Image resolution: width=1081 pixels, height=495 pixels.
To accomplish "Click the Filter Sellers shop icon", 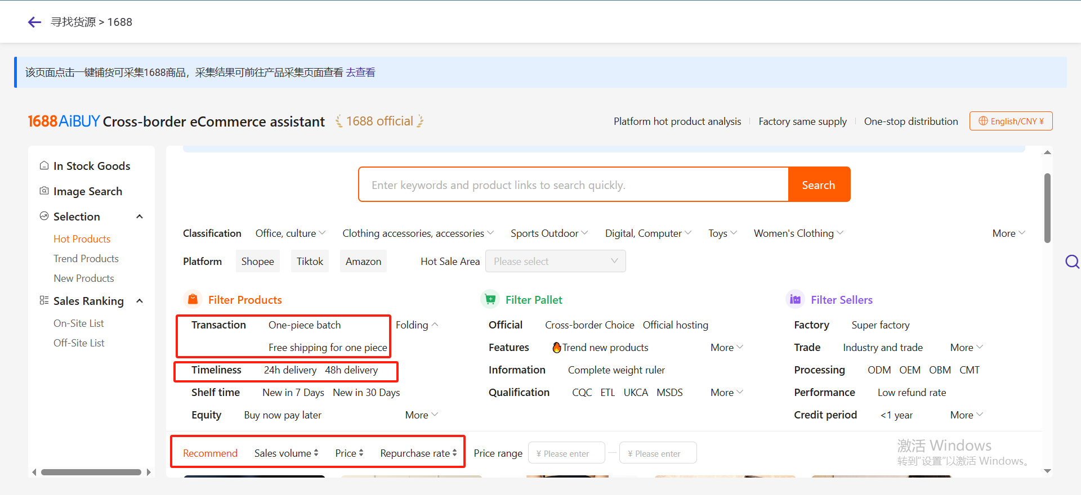I will click(795, 299).
